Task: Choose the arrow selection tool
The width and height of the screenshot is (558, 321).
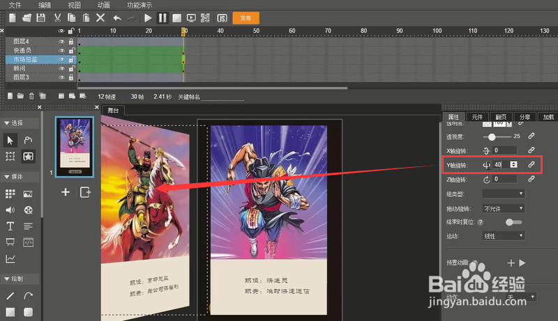Action: click(x=10, y=140)
